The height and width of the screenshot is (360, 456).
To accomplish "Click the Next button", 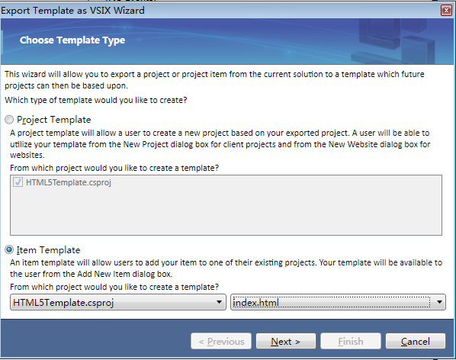I will click(286, 341).
